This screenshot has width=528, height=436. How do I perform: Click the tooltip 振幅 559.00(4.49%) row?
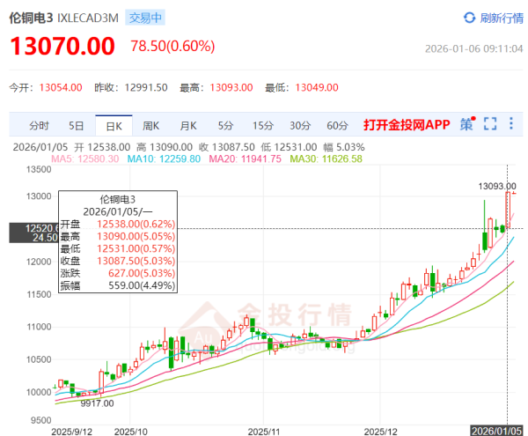coord(118,285)
